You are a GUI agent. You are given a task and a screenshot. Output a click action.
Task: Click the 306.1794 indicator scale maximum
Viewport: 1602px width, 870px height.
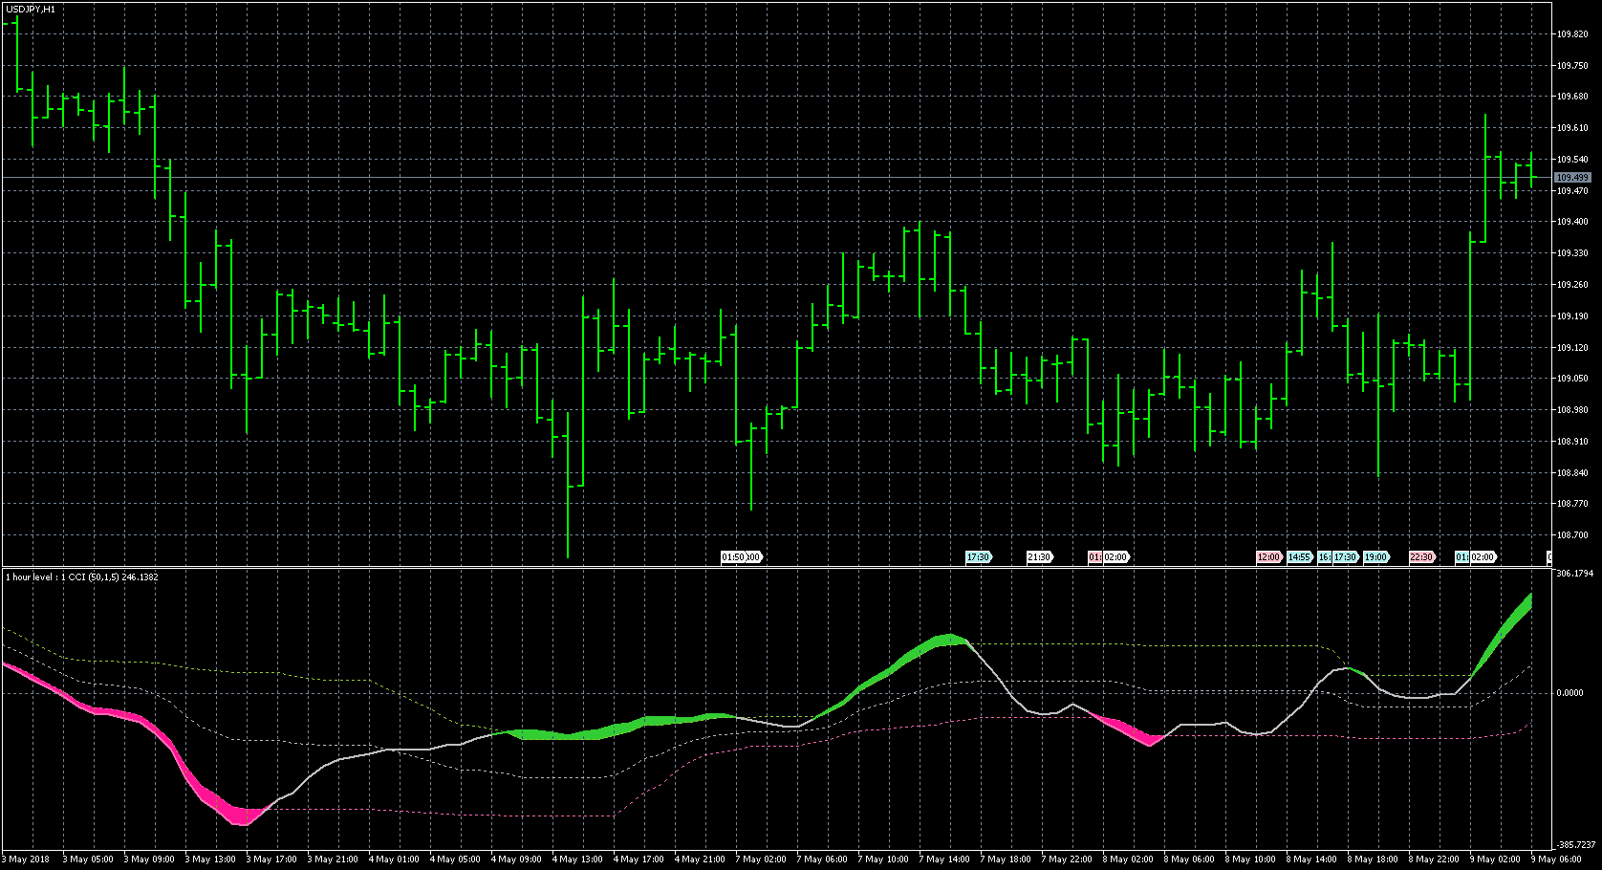pyautogui.click(x=1574, y=574)
